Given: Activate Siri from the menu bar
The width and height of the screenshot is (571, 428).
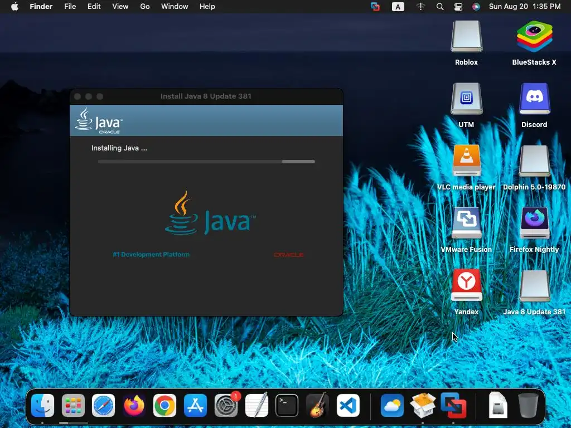Looking at the screenshot, I should pyautogui.click(x=476, y=7).
